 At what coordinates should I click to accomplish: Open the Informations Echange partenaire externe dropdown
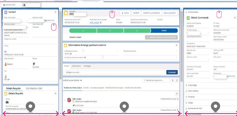176,45
